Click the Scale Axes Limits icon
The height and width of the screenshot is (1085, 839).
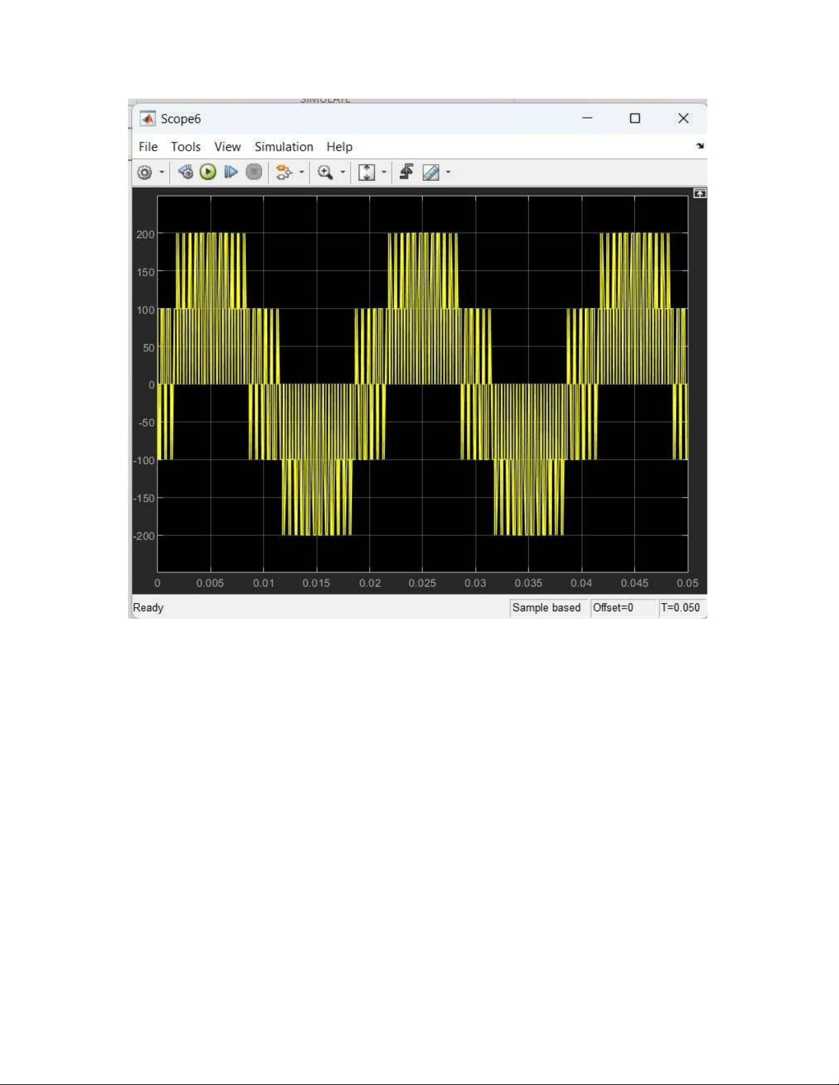click(367, 173)
